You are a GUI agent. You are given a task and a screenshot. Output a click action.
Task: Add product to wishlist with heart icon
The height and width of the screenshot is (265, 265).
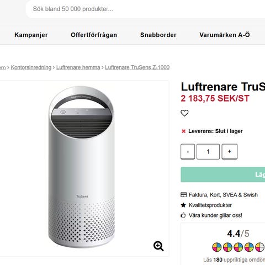pos(184,113)
